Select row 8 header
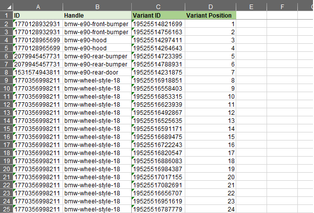This screenshot has height=213, width=314. click(7, 72)
